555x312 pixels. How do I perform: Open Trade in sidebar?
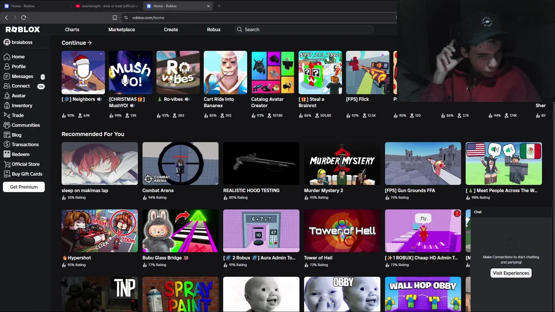pos(13,115)
